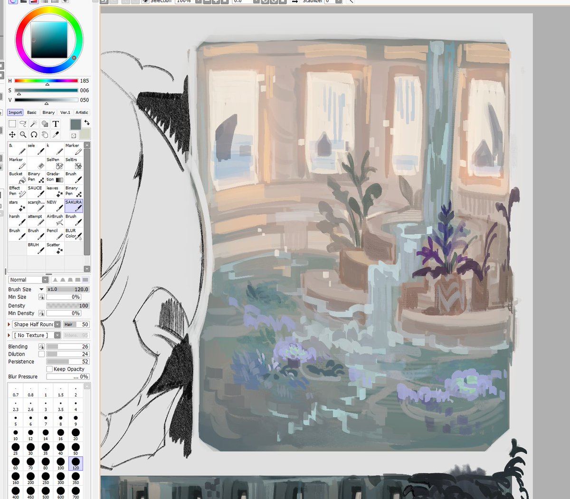Image resolution: width=570 pixels, height=499 pixels.
Task: Select the Move tool
Action: coord(12,135)
